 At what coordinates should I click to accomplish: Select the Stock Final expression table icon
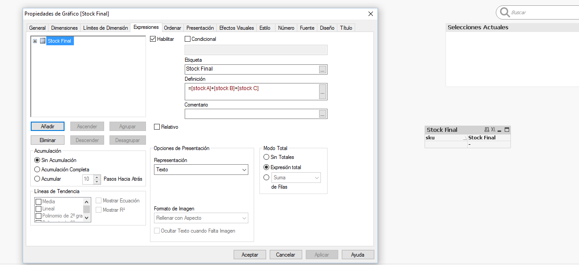coord(43,41)
